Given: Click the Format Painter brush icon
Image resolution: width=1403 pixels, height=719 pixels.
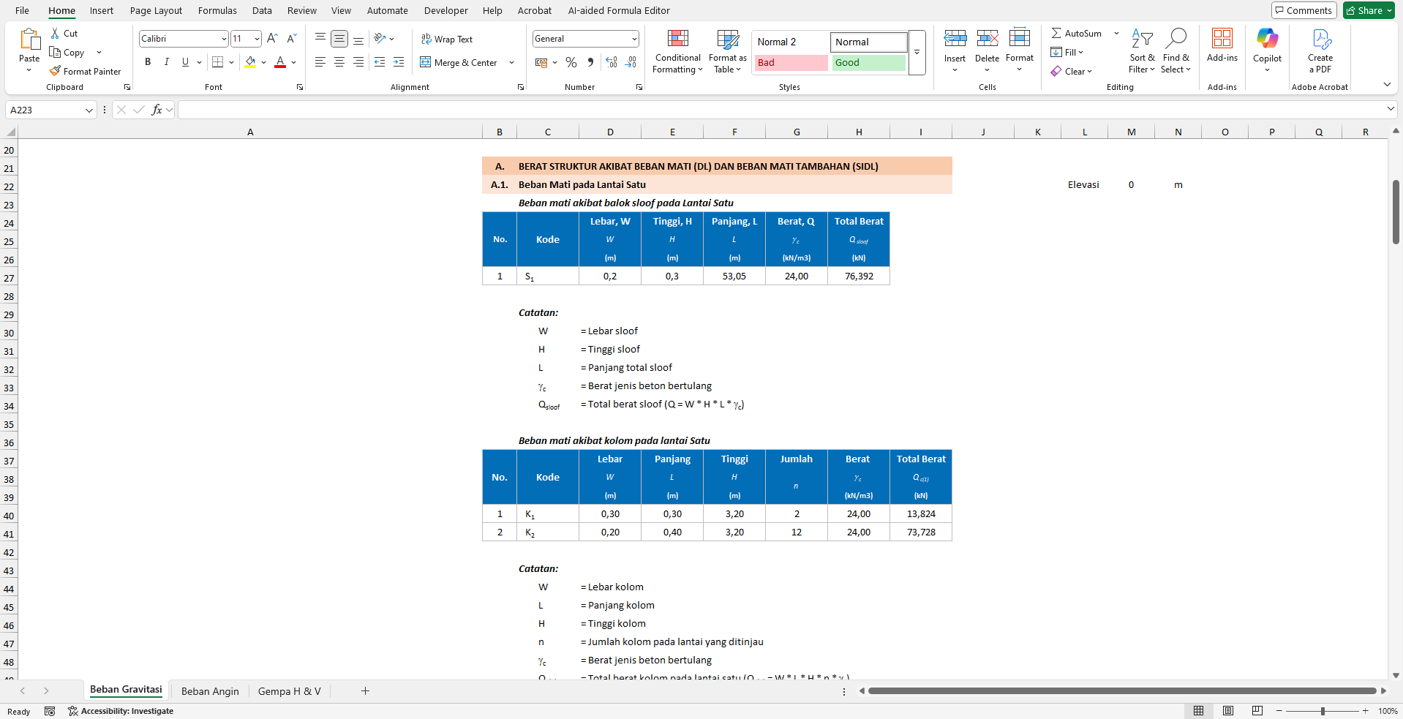Looking at the screenshot, I should coord(55,71).
